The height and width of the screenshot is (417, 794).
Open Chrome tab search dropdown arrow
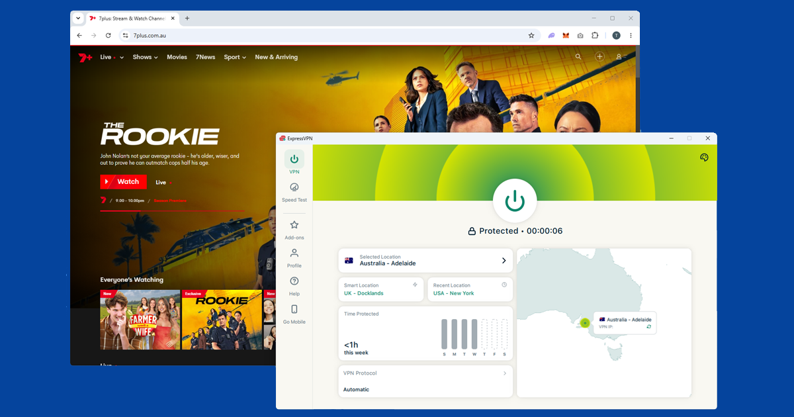click(x=78, y=18)
